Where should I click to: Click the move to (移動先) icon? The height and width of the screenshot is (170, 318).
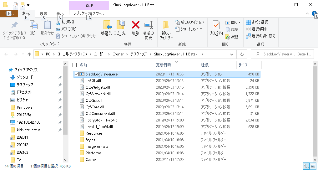[107, 25]
